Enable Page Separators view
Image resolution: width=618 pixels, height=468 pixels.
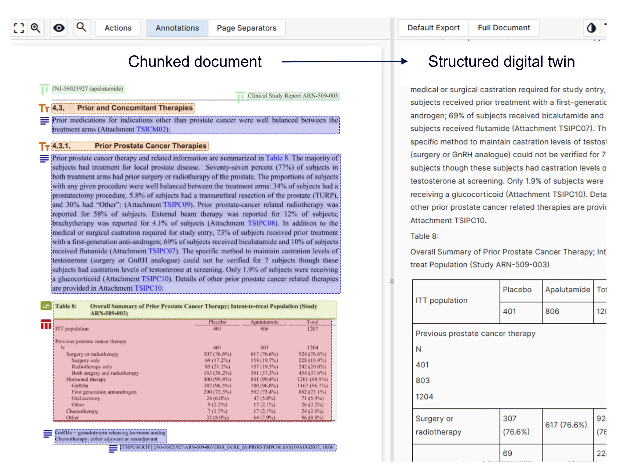tap(247, 28)
